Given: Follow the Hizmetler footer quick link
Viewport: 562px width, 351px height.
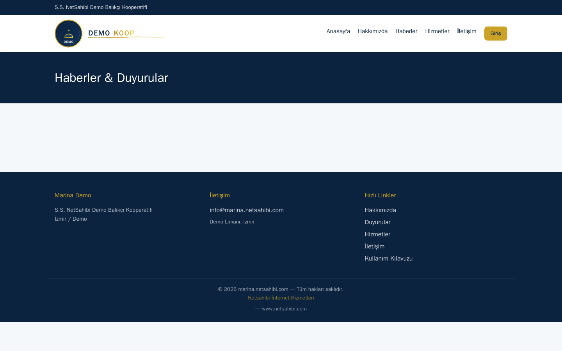Looking at the screenshot, I should pos(377,234).
